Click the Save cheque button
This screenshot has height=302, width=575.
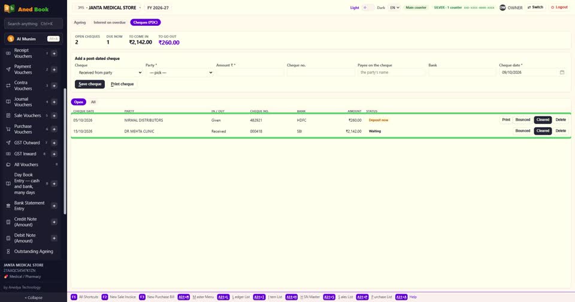[x=90, y=84]
